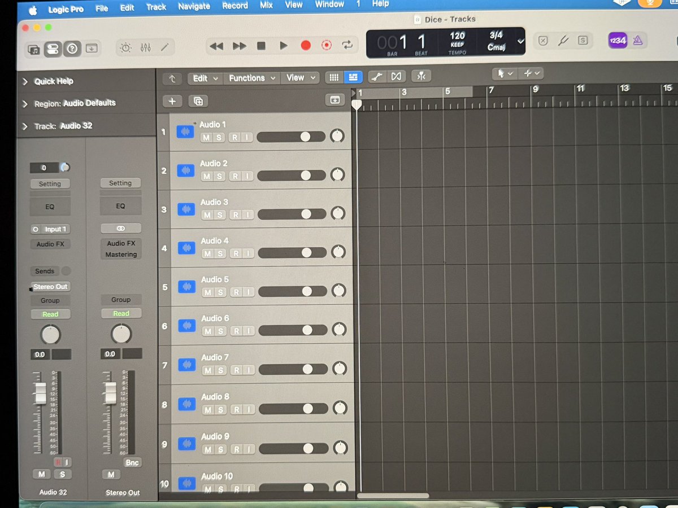Solo the Audio 8 track
Image resolution: width=678 pixels, height=508 pixels.
(221, 410)
